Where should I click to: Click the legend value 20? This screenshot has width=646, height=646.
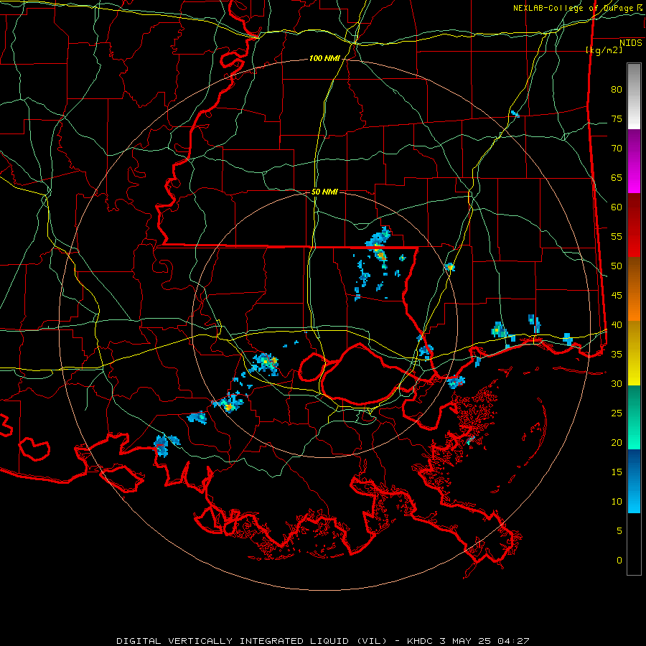(x=617, y=443)
